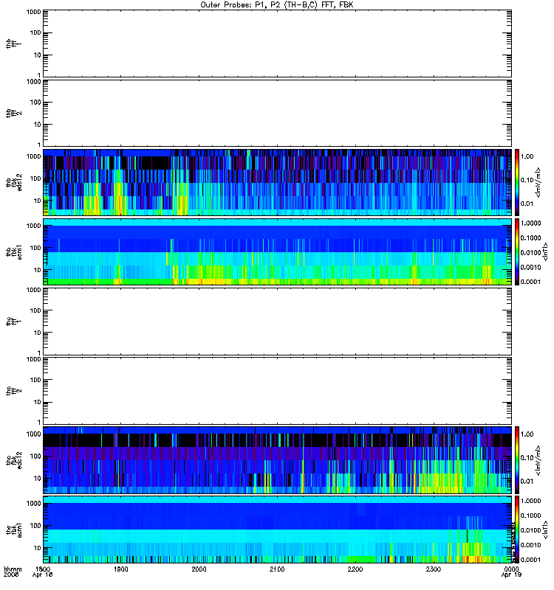The image size is (554, 590).
Task: Click the "2300" time axis label
Action: pyautogui.click(x=434, y=569)
